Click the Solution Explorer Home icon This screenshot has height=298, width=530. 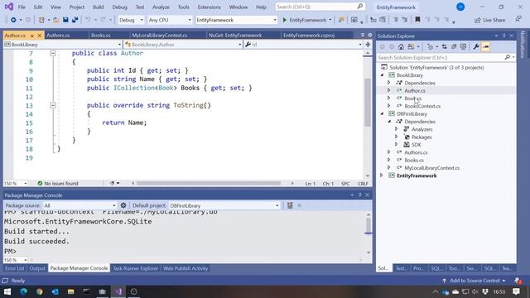coord(401,47)
